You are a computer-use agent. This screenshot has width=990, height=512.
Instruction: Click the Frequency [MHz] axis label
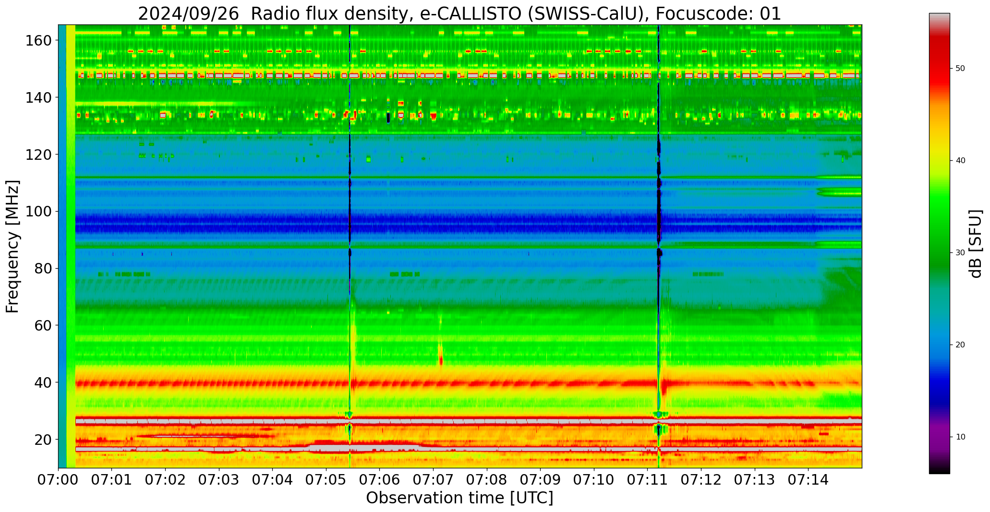pyautogui.click(x=12, y=246)
